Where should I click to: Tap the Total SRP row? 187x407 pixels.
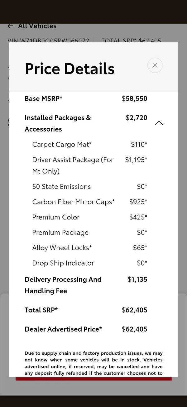[86, 310]
